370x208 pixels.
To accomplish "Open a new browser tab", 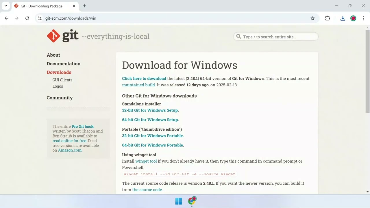I will click(84, 6).
